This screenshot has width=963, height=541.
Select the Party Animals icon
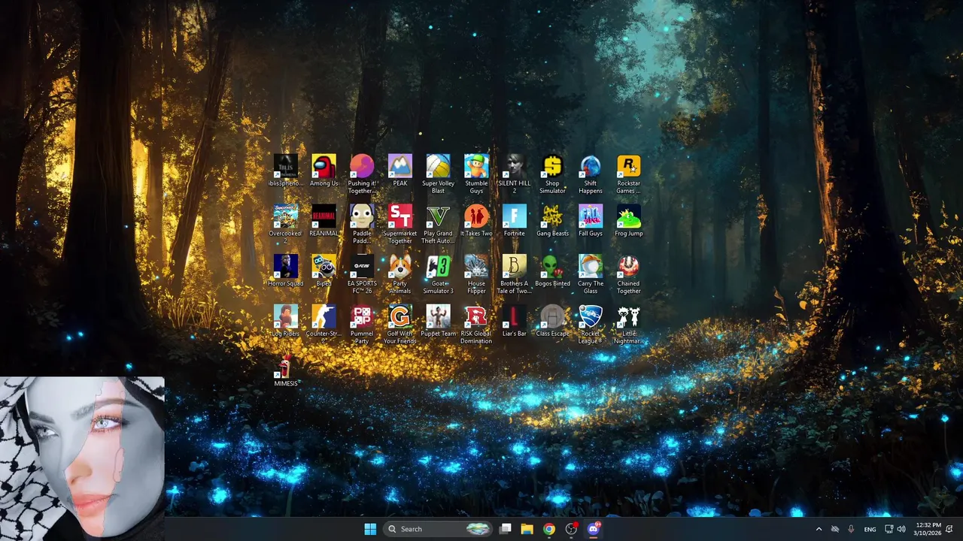click(399, 274)
